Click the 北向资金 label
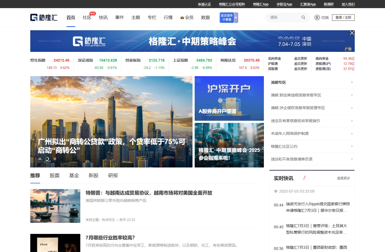The image size is (385, 252). [274, 59]
